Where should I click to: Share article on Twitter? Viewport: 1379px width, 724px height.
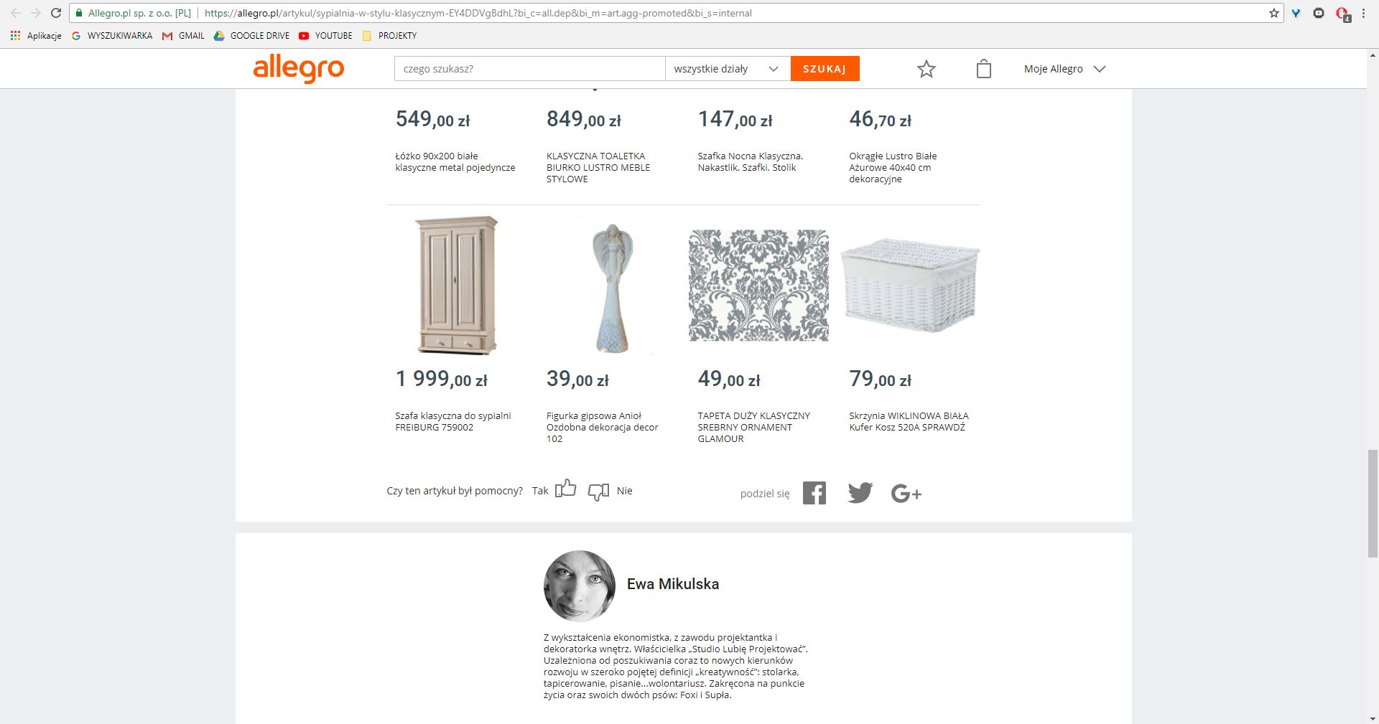860,493
